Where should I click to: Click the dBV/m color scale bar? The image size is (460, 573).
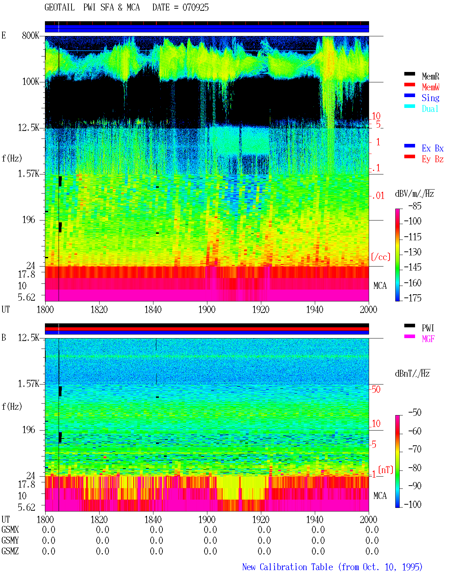397,255
